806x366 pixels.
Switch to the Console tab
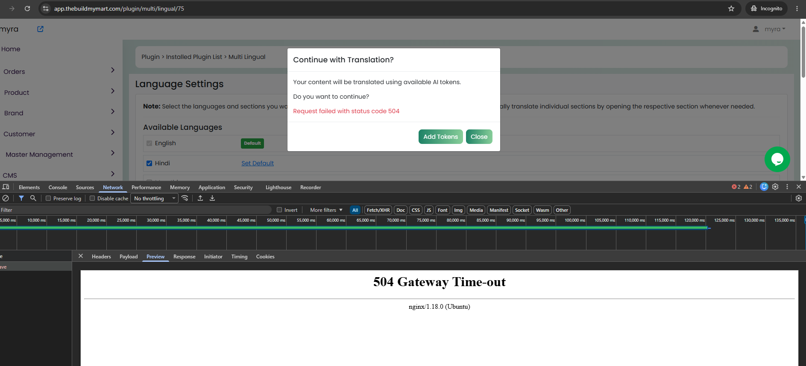point(58,187)
